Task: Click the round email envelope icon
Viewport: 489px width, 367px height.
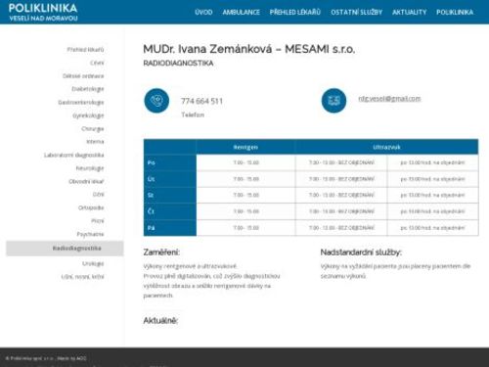Action: (x=333, y=101)
